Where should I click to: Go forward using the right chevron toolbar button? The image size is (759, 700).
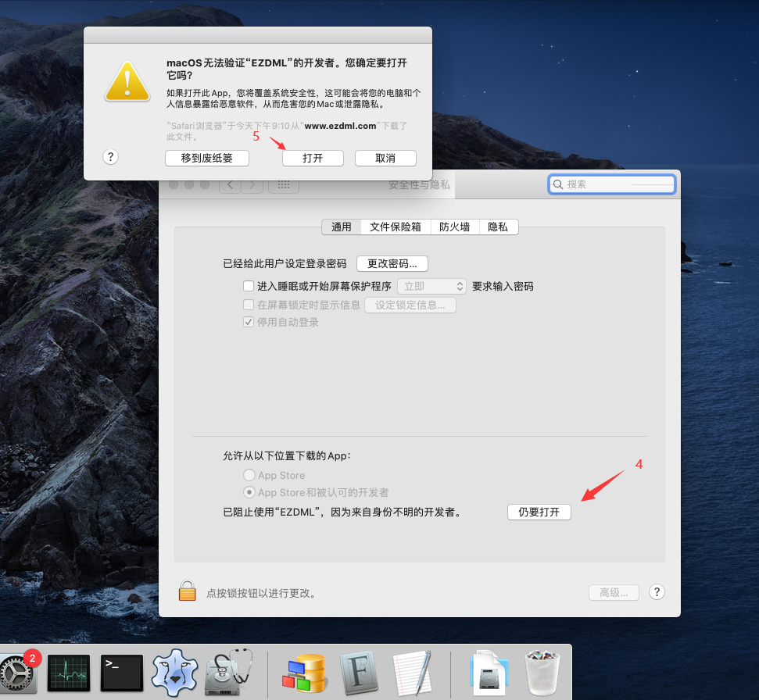(252, 185)
